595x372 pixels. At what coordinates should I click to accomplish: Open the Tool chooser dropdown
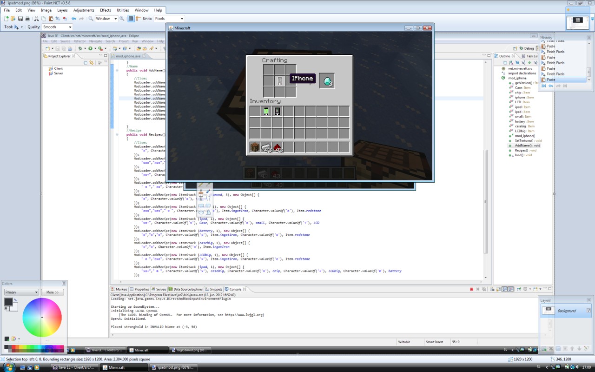(19, 27)
